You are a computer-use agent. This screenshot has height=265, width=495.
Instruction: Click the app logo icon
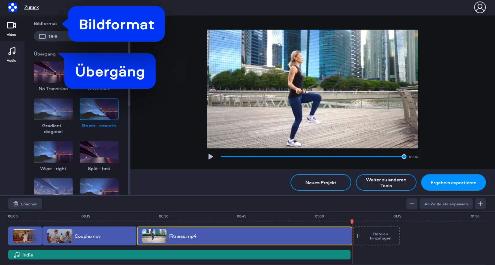[x=13, y=7]
